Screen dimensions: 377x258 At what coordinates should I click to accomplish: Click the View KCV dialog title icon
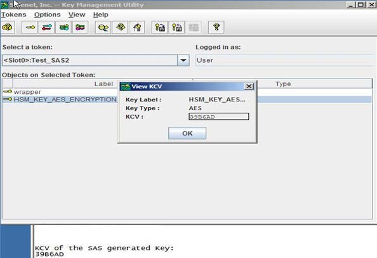(125, 86)
